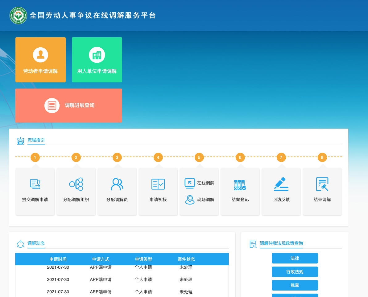Click the 流程指引 people icon
Screen dimensions: 368x297
tap(20, 141)
